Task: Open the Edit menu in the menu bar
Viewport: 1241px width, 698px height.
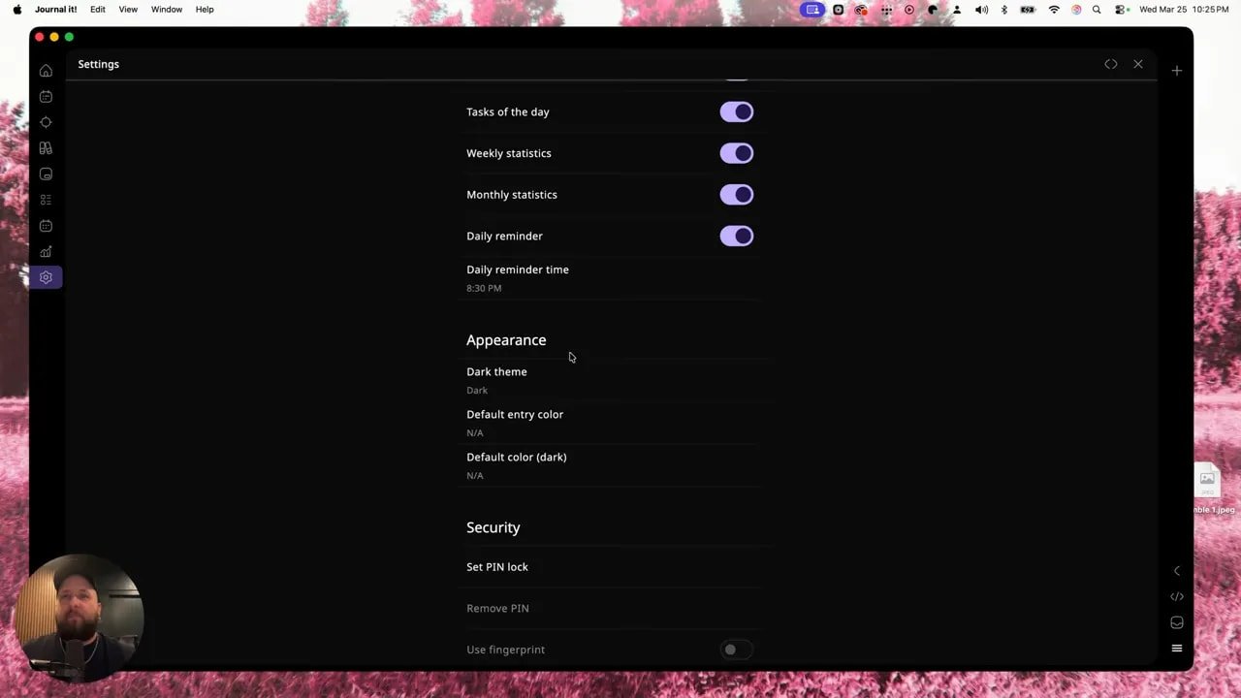Action: tap(97, 9)
